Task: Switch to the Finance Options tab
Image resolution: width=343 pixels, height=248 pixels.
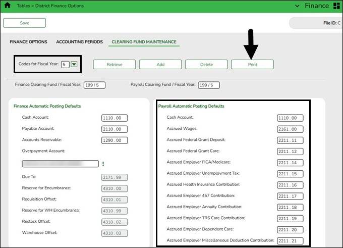Action: tap(28, 42)
